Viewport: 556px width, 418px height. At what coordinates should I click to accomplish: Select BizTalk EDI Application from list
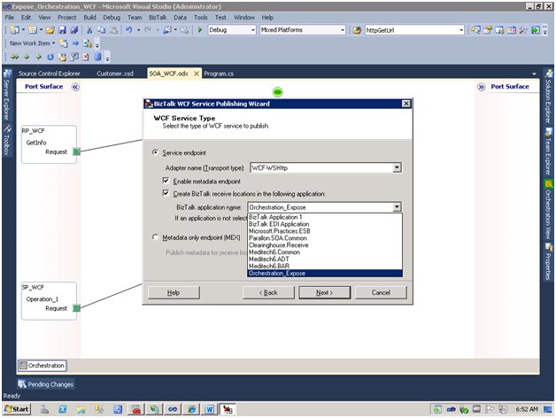(x=324, y=224)
